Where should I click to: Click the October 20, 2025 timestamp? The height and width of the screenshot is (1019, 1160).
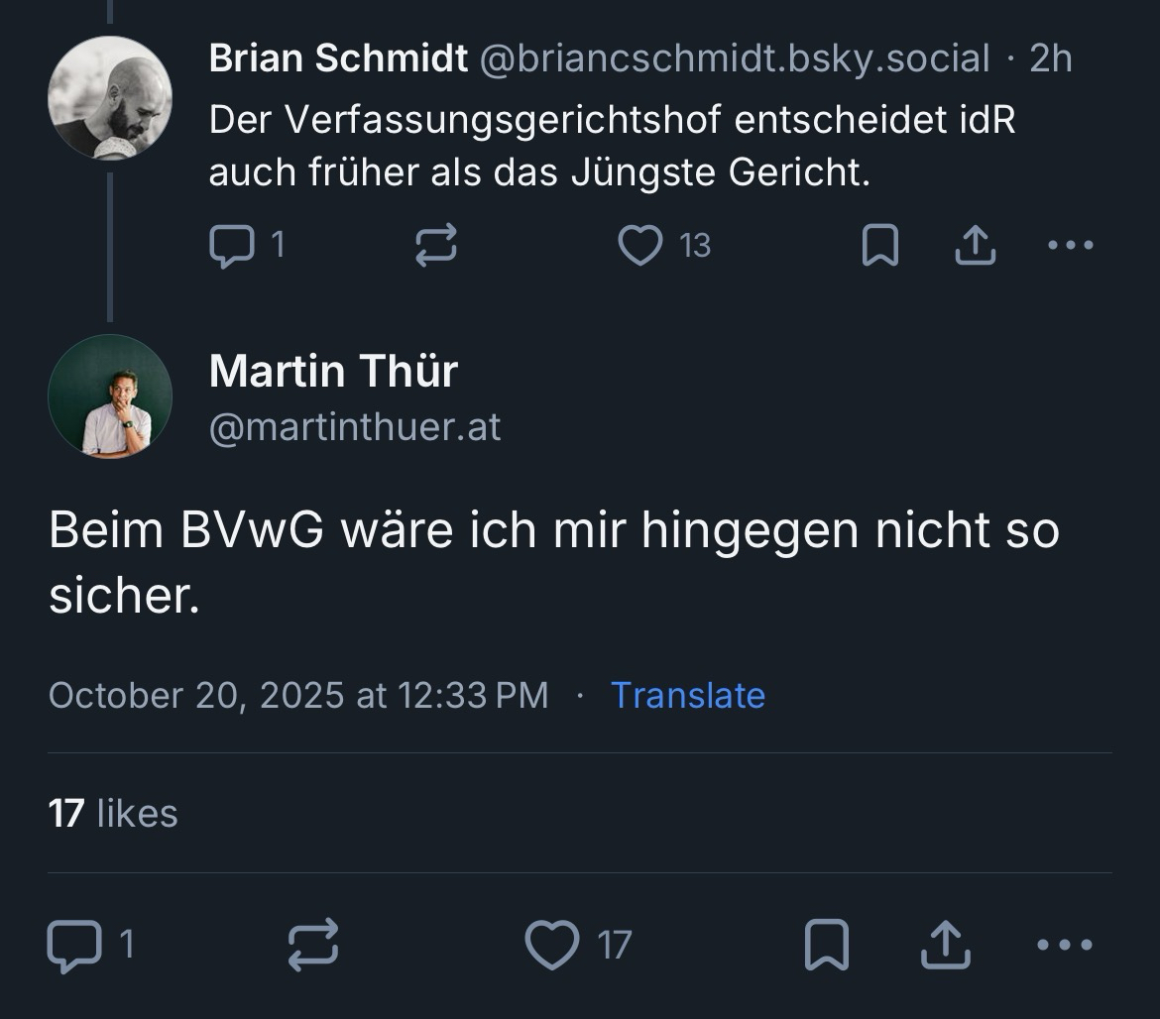click(x=297, y=695)
